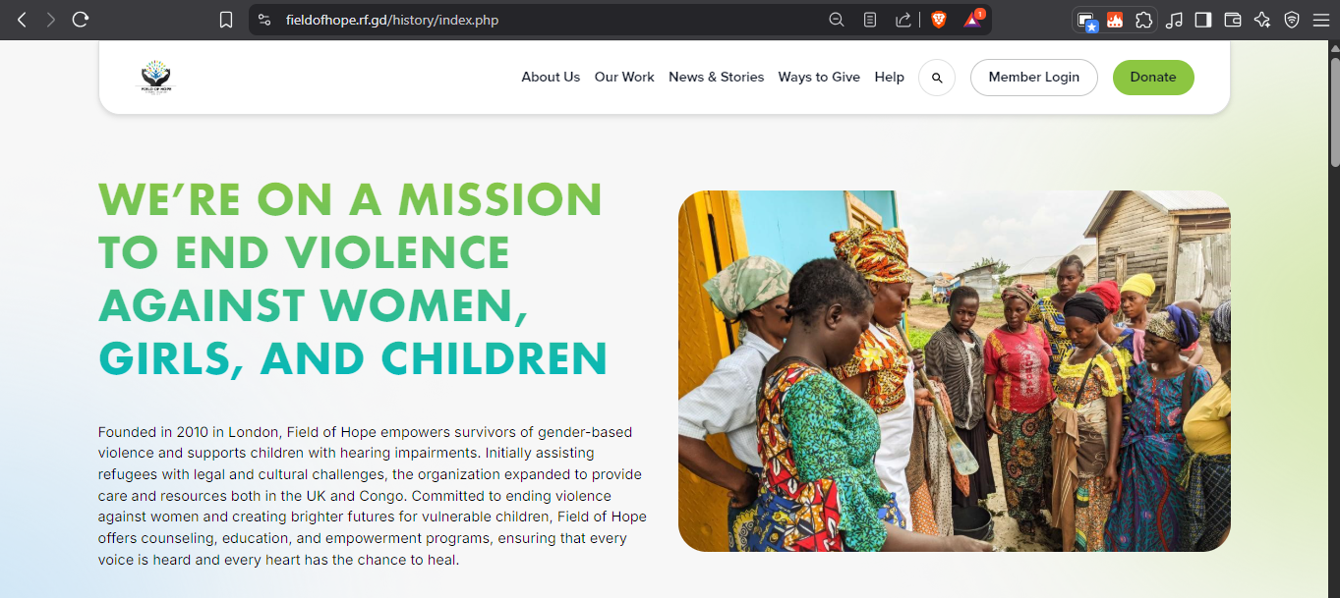
Task: Bookmark this page using the bookmark icon
Action: (226, 20)
